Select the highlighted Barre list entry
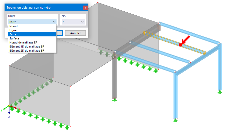This screenshot has height=135, width=226. [x=32, y=34]
